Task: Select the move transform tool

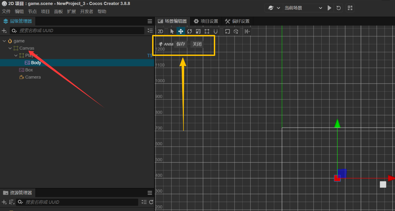Action: [180, 31]
